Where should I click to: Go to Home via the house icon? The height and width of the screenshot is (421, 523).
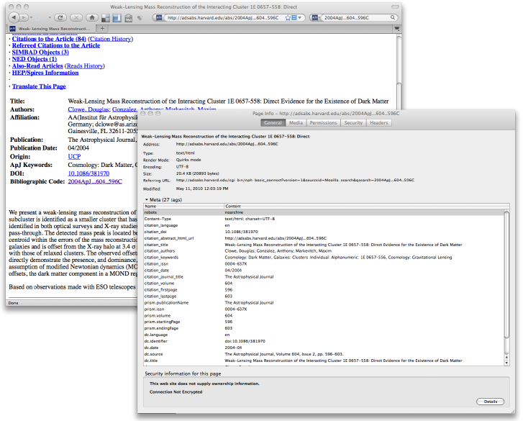(91, 16)
